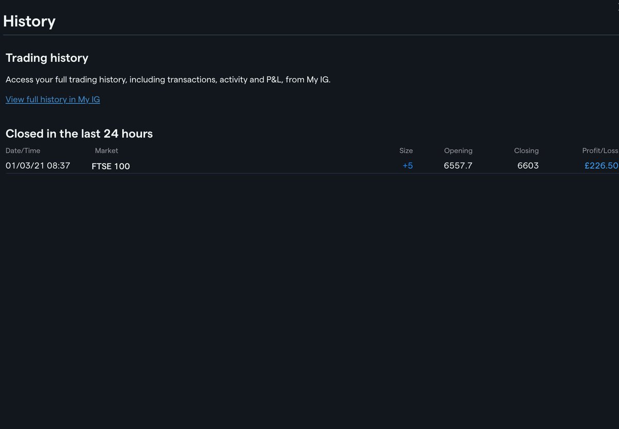
Task: Click the Trading history heading
Action: (x=47, y=58)
